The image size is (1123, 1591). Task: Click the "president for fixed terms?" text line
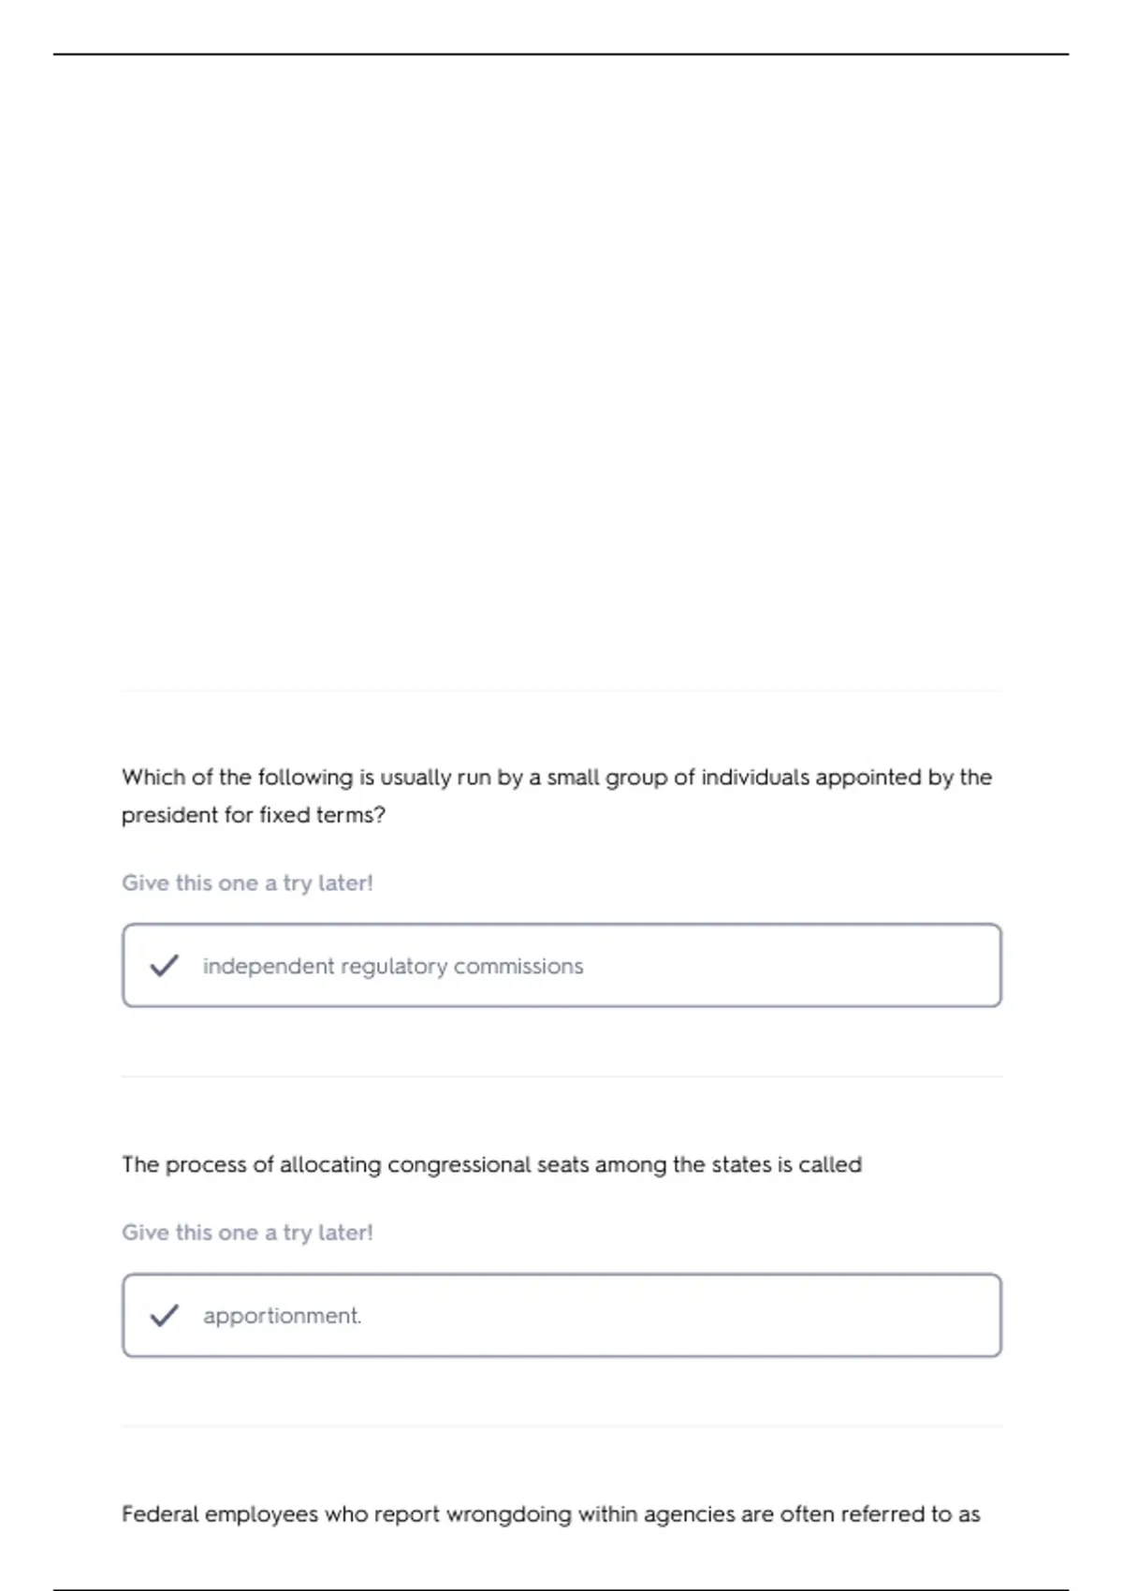pos(253,815)
